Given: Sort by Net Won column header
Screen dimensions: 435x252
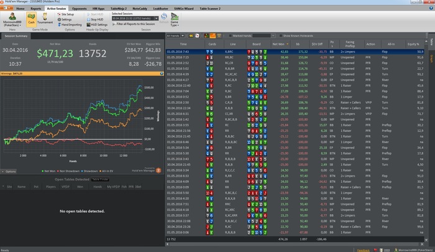Looking at the screenshot, I should [x=280, y=44].
